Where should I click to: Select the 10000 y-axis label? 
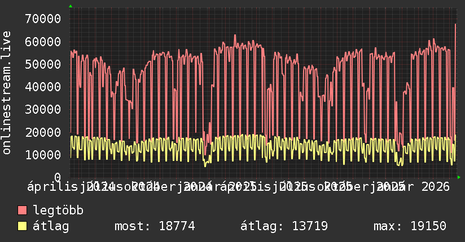[x=43, y=155]
